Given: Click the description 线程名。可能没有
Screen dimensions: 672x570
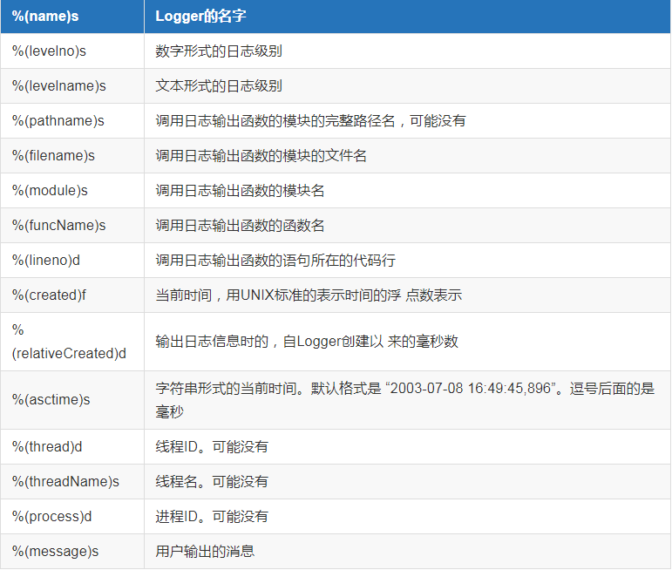Looking at the screenshot, I should pyautogui.click(x=212, y=482).
